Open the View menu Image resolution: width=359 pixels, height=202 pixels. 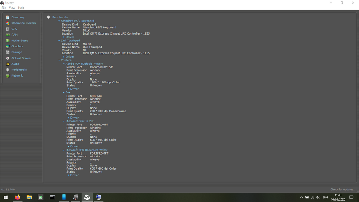(x=12, y=8)
